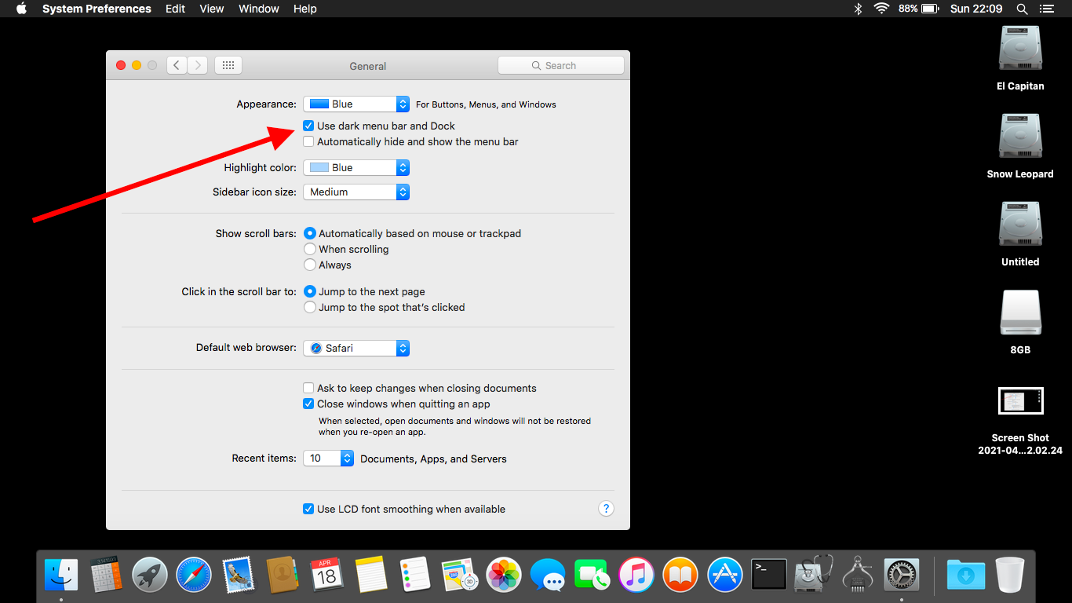Image resolution: width=1072 pixels, height=603 pixels.
Task: Open the Calendar app in Dock
Action: (326, 575)
